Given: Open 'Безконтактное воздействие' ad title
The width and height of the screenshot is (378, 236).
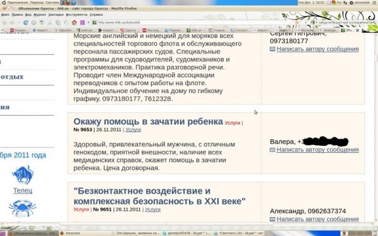Looking at the screenshot, I should click(x=159, y=196).
